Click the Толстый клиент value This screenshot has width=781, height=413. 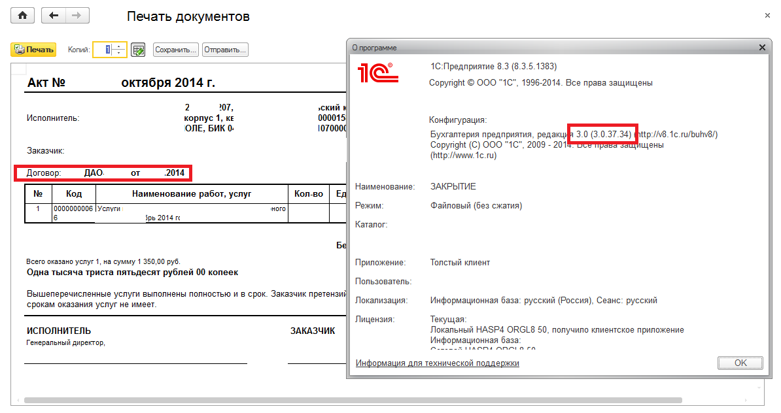(460, 262)
